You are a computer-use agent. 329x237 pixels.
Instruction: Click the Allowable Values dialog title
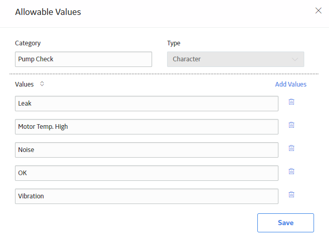48,12
